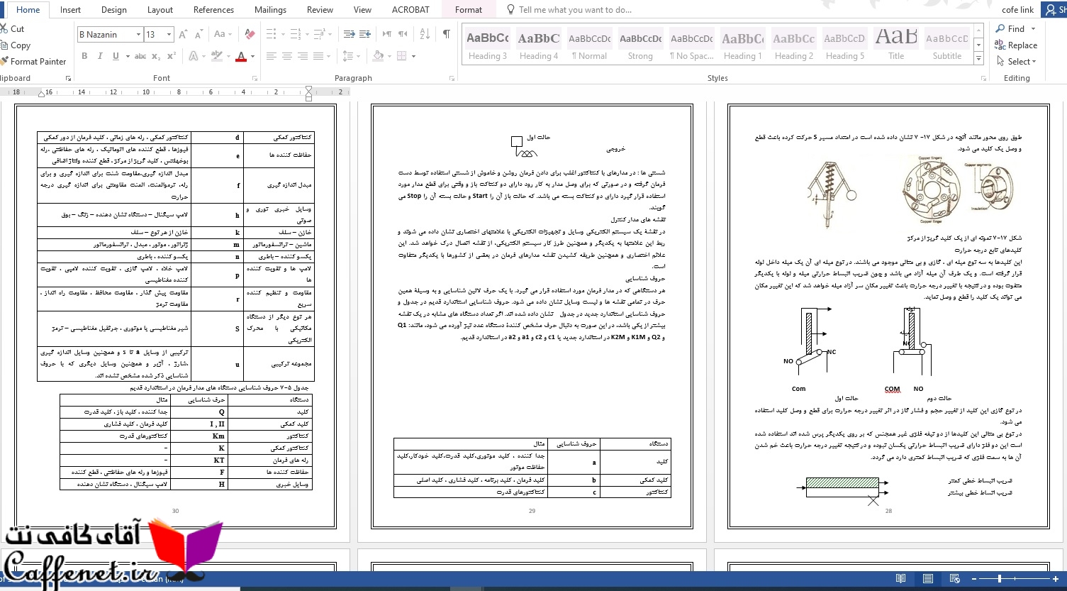This screenshot has height=591, width=1067.
Task: Click the Replace button
Action: pos(1016,45)
